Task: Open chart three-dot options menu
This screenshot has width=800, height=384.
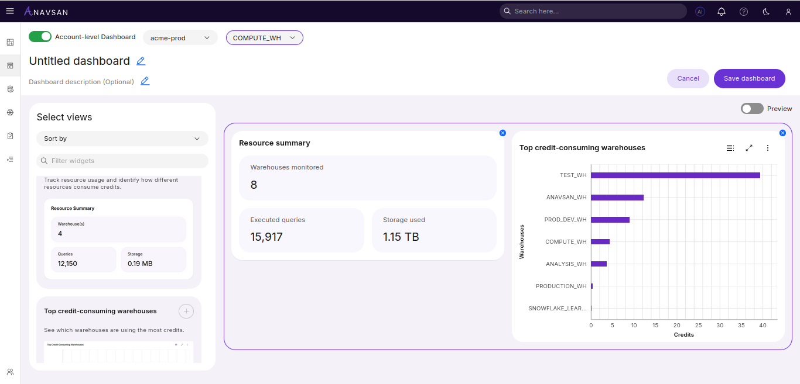Action: tap(768, 148)
